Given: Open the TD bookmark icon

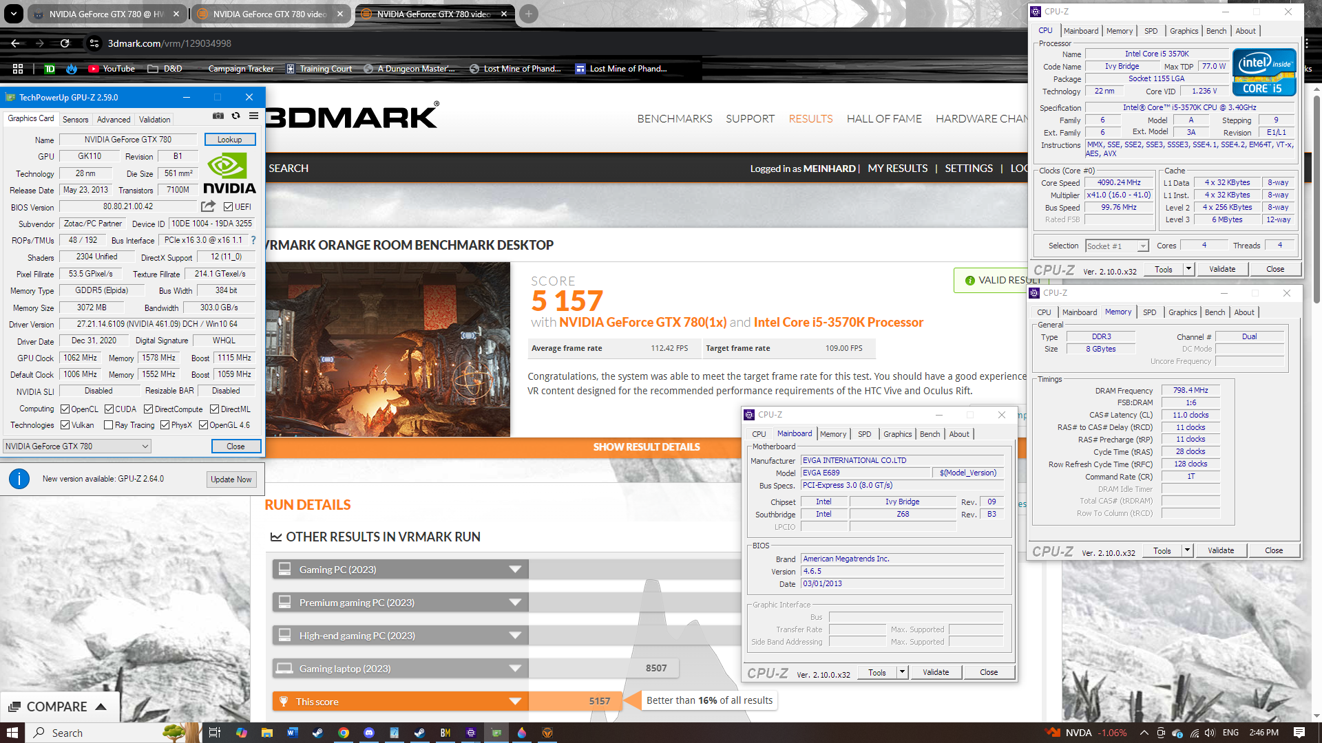Looking at the screenshot, I should [50, 69].
